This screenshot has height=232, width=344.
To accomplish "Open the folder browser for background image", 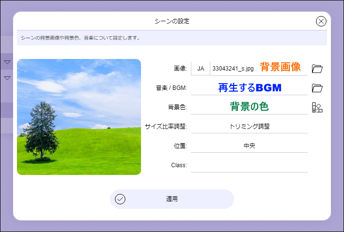I will click(317, 69).
